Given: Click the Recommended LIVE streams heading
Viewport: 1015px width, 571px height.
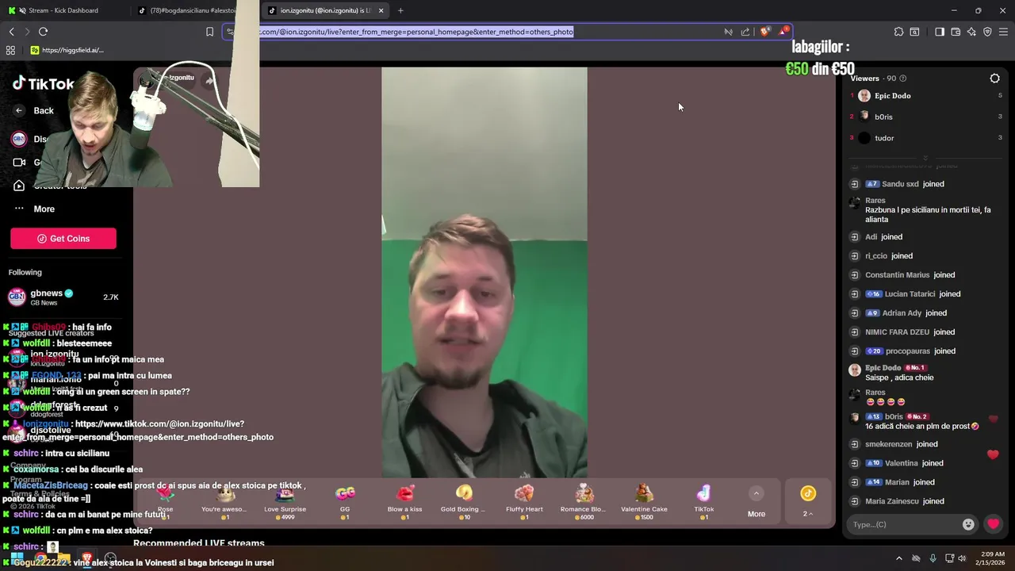Looking at the screenshot, I should [x=199, y=543].
